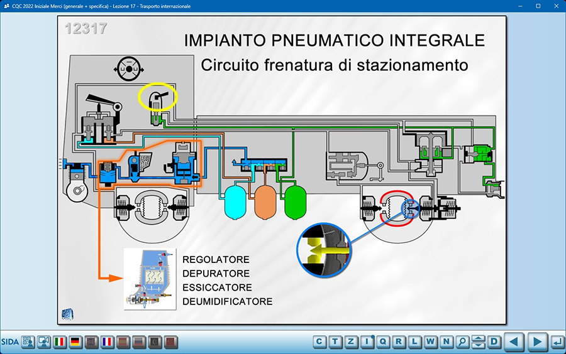Select the greyed-out British flag
The width and height of the screenshot is (566, 354).
(92, 342)
